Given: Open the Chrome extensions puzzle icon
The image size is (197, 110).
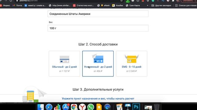Looking at the screenshot, I should click(173, 1).
